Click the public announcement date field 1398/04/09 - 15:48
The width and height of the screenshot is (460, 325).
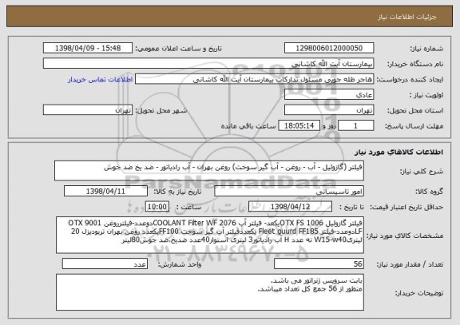tap(88, 48)
